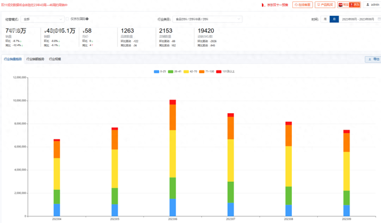Open the 行业类目 category dropdown
Screen dimensions: 381x223
(x=207, y=19)
